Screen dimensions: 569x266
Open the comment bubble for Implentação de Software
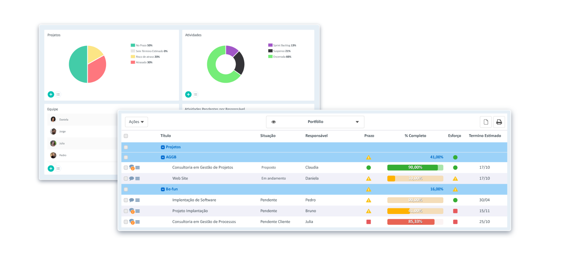tap(132, 200)
